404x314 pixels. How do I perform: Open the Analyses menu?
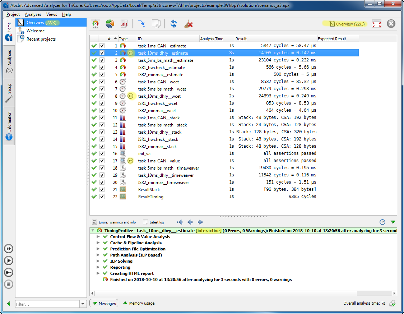33,14
